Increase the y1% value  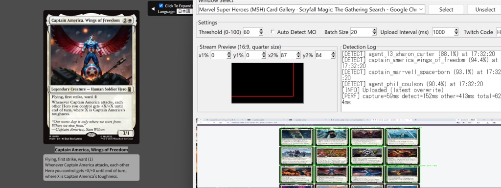coord(264,53)
